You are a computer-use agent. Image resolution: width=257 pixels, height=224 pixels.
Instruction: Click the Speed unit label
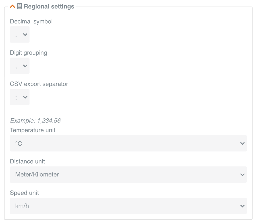(x=24, y=193)
